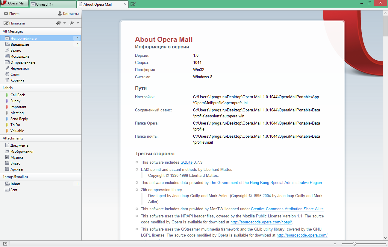Image resolution: width=388 pixels, height=247 pixels.
Task: Click the check/send mail arrows icon
Action: tap(59, 23)
